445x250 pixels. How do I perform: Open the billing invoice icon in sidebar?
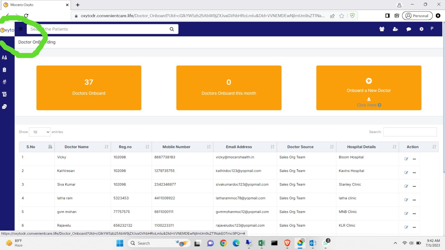click(4, 94)
